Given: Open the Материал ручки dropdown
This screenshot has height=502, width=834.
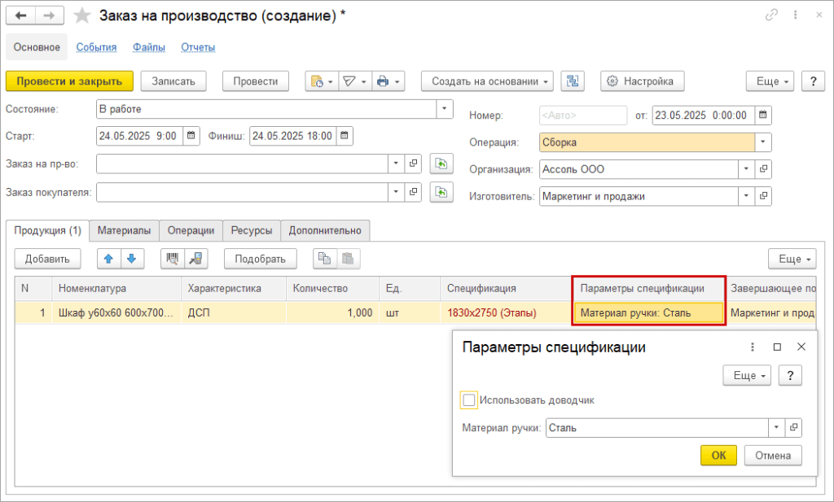Looking at the screenshot, I should [776, 427].
